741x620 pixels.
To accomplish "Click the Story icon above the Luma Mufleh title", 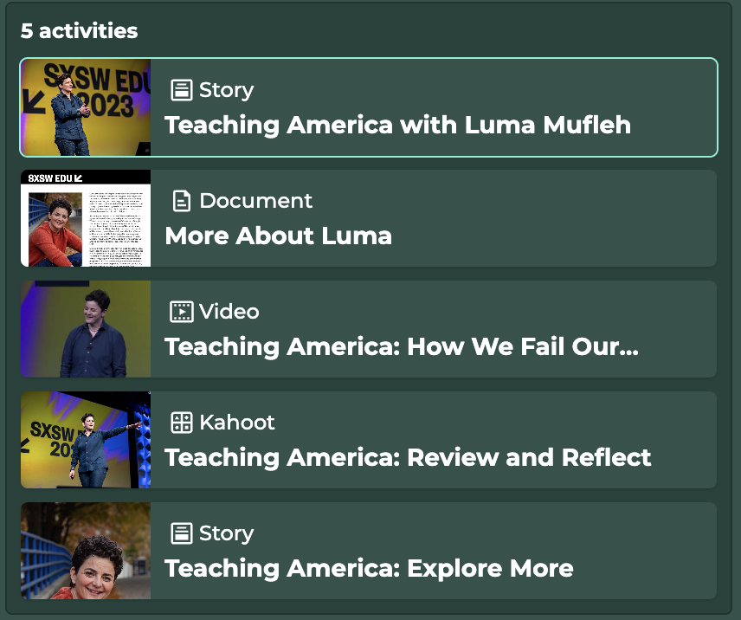I will pos(181,90).
